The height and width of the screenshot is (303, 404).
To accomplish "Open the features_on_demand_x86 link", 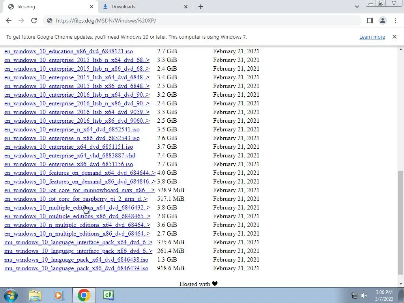I will point(80,181).
